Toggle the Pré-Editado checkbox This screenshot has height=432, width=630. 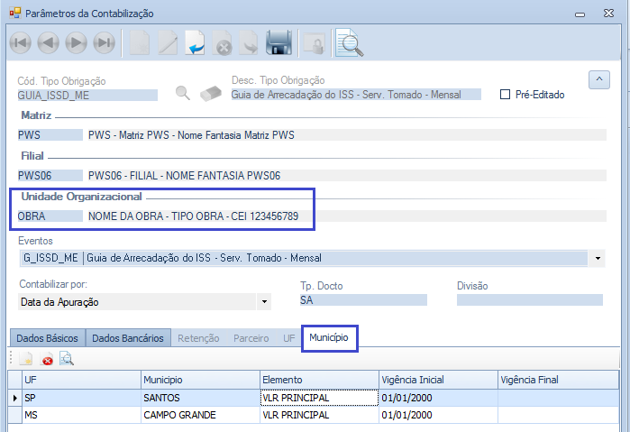pos(505,95)
